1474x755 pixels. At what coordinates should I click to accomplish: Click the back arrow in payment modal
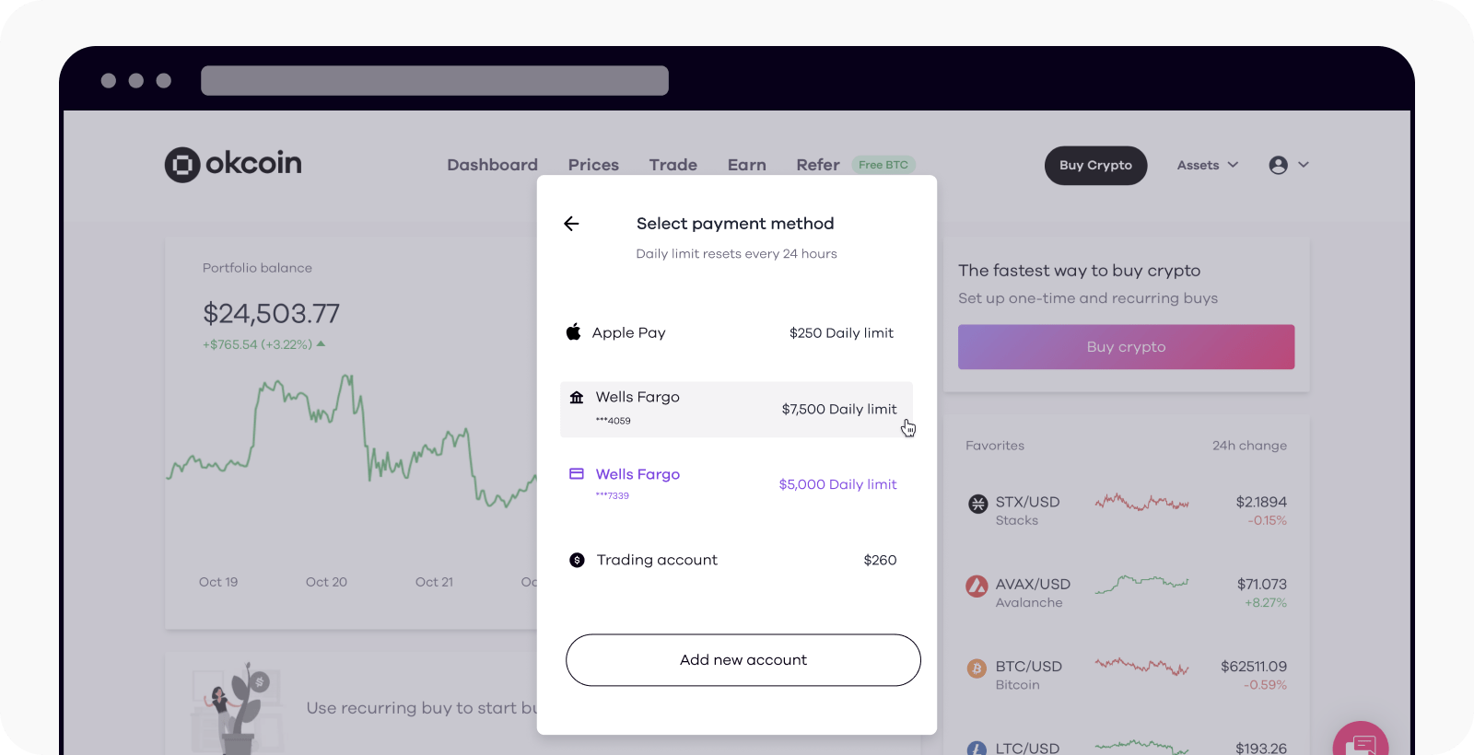571,223
